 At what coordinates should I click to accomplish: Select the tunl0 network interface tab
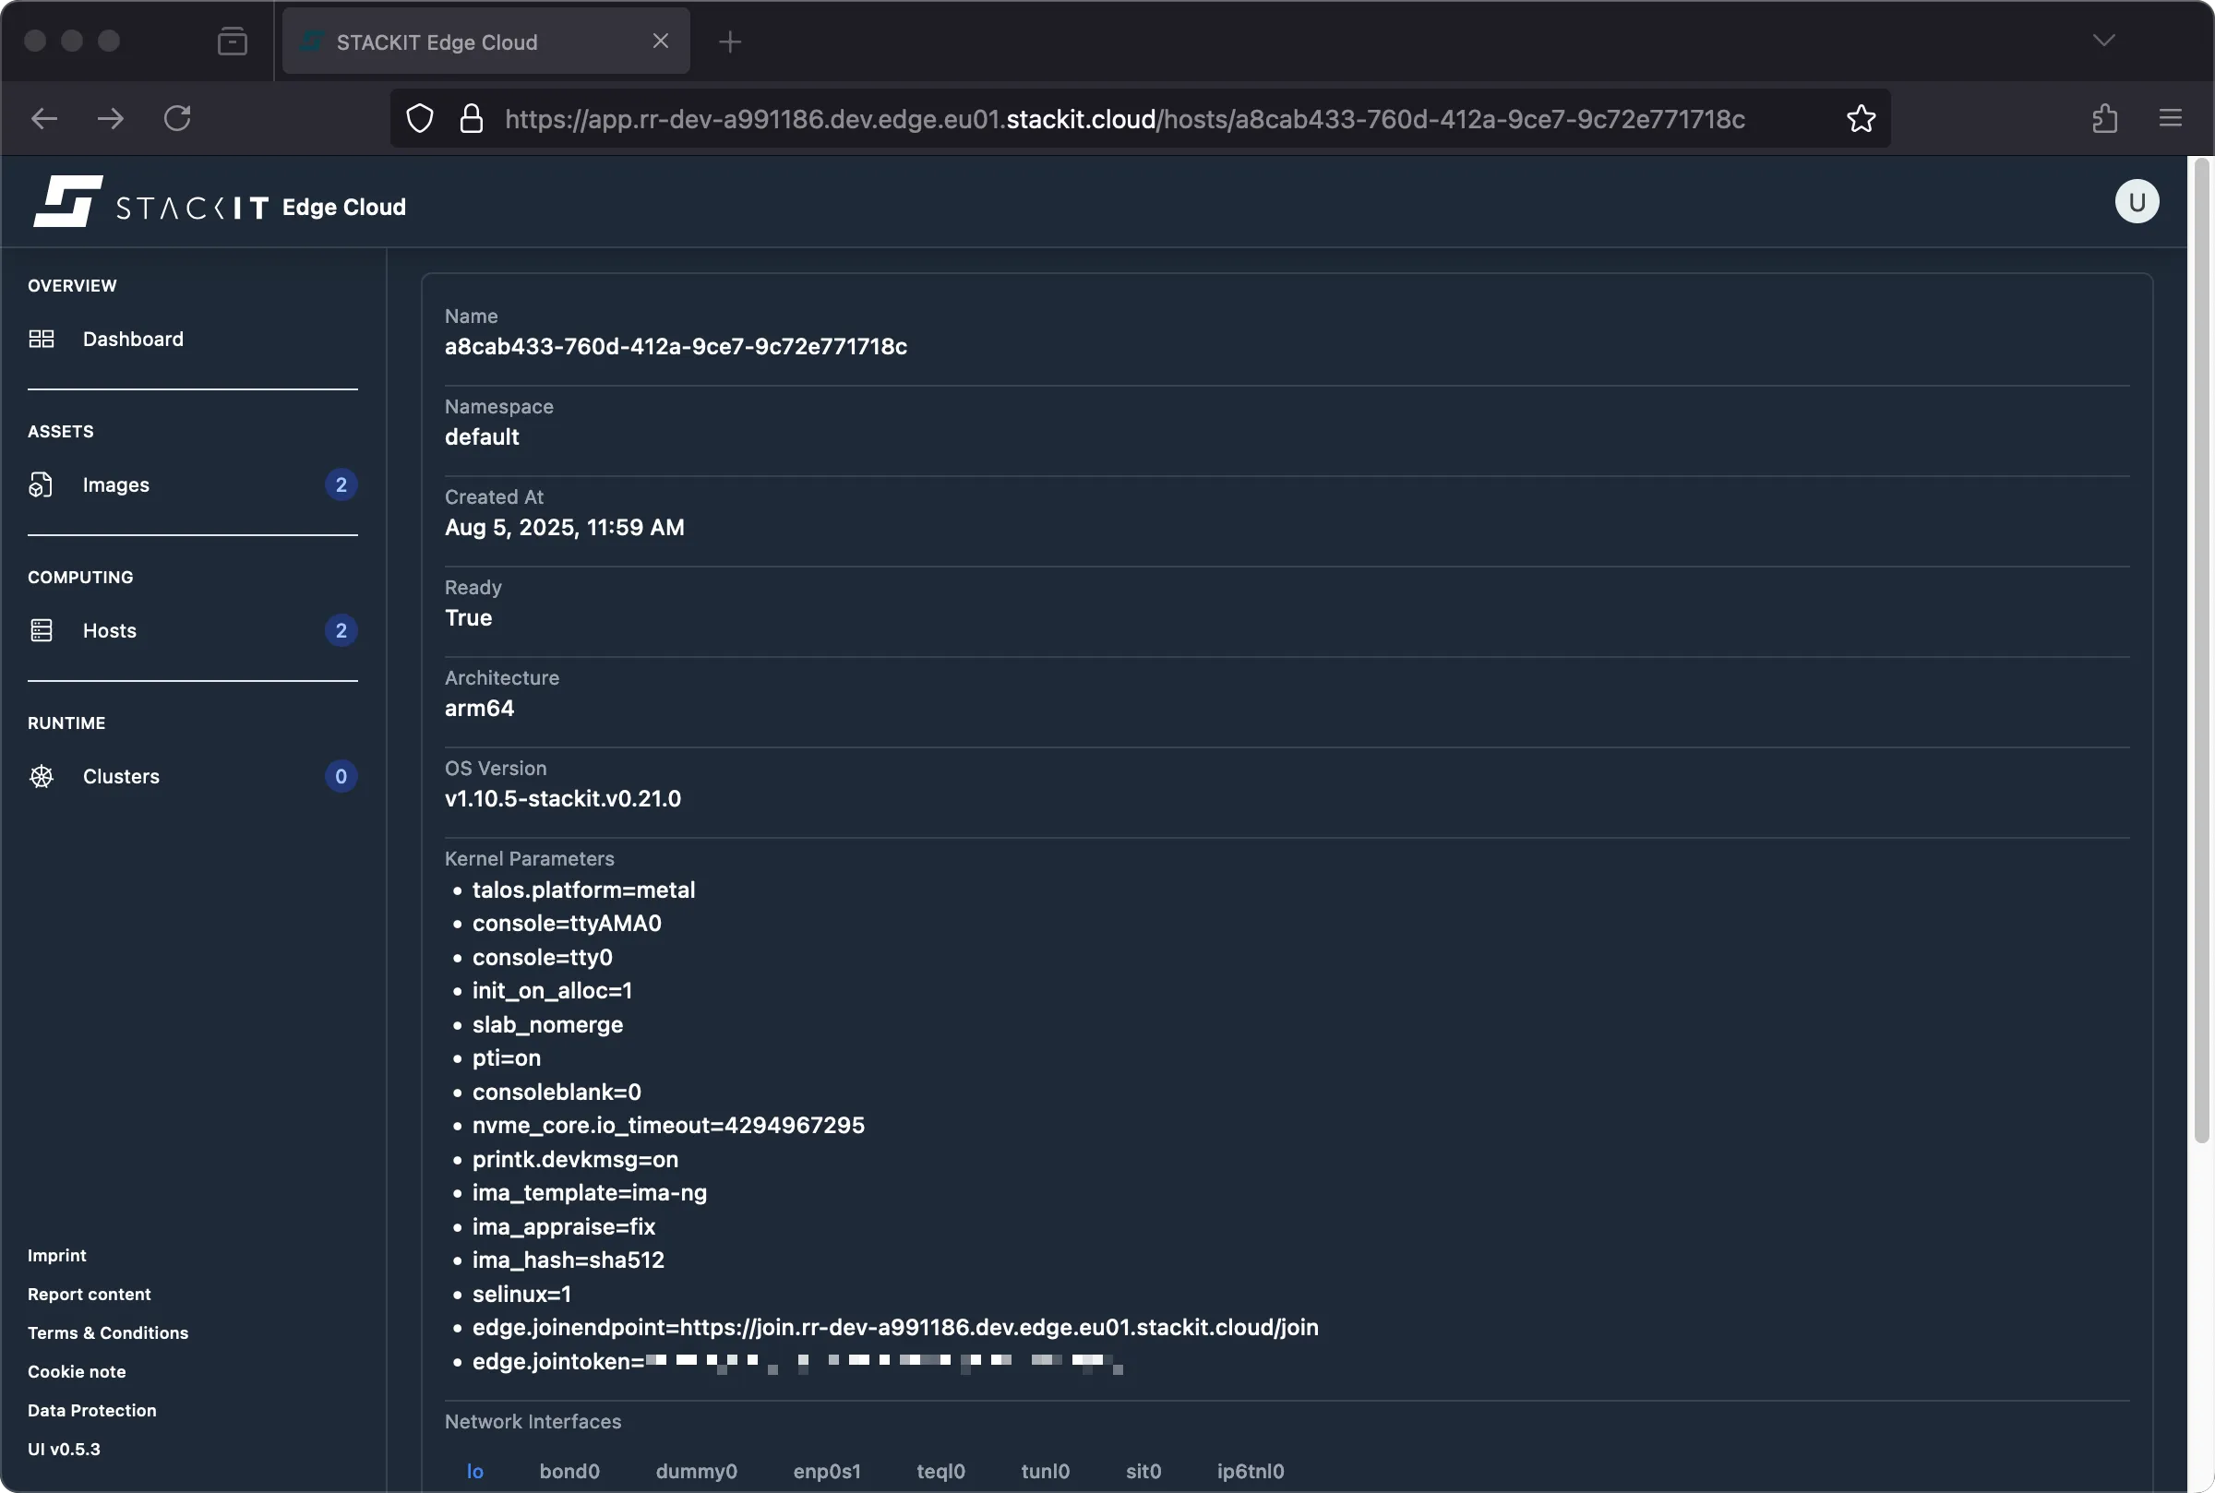pos(1045,1470)
